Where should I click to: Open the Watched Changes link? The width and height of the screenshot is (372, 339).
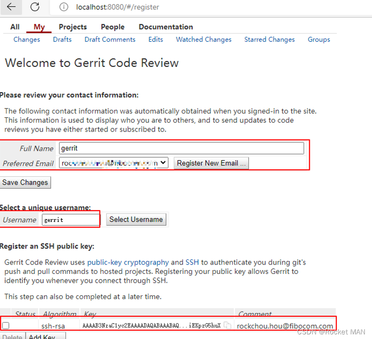[204, 40]
